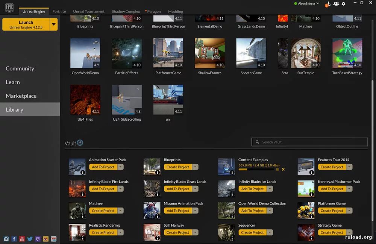
Task: Open Twitter bird icon in sidebar footer
Action: click(30, 239)
